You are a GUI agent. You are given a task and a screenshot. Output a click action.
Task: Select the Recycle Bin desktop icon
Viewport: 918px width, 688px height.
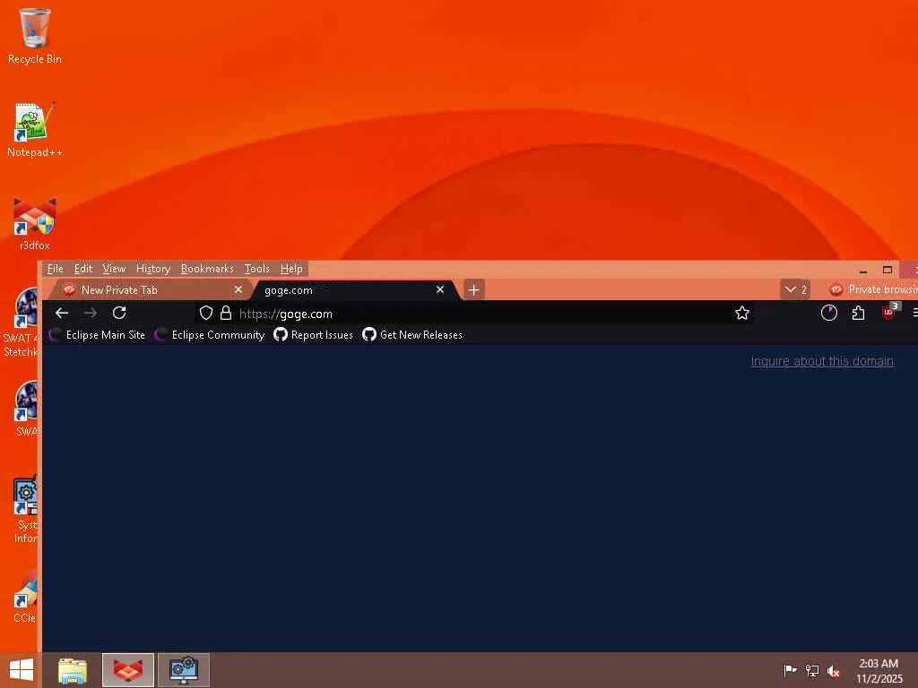coord(35,36)
